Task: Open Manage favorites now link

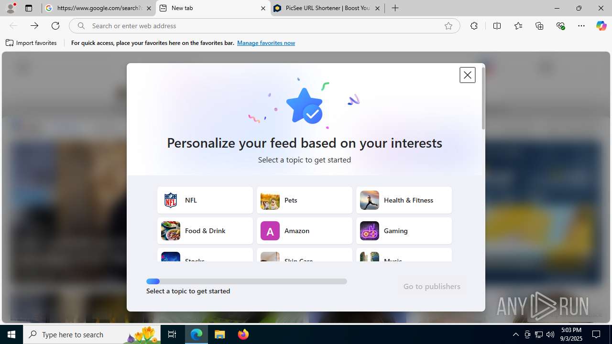Action: 266,43
